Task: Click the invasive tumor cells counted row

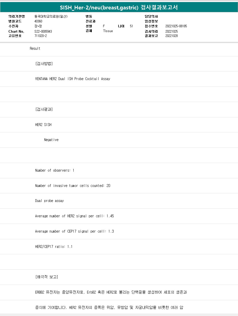Action: click(73, 186)
